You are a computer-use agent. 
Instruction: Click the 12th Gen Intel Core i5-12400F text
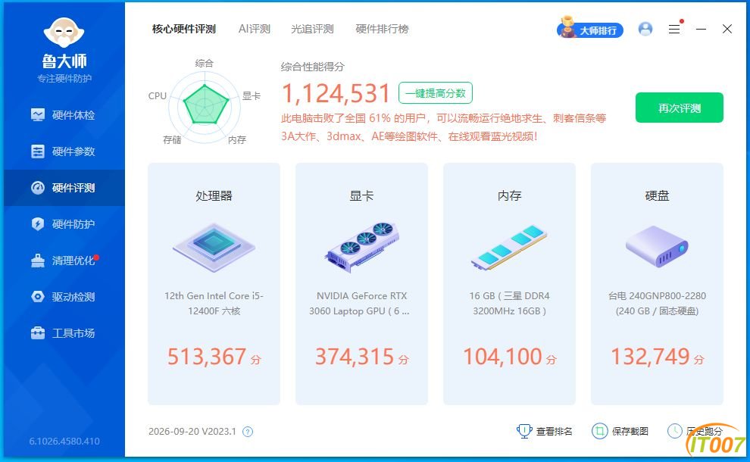tap(214, 303)
